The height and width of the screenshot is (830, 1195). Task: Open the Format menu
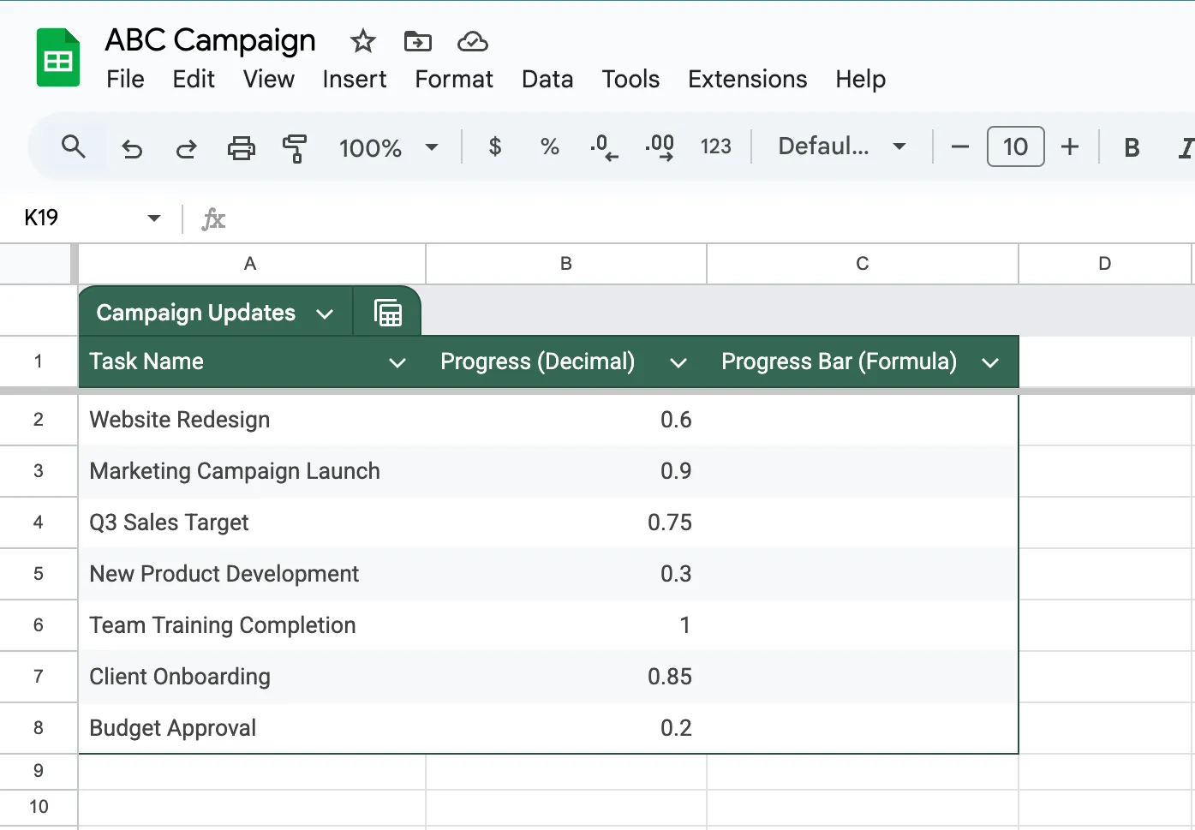coord(454,79)
